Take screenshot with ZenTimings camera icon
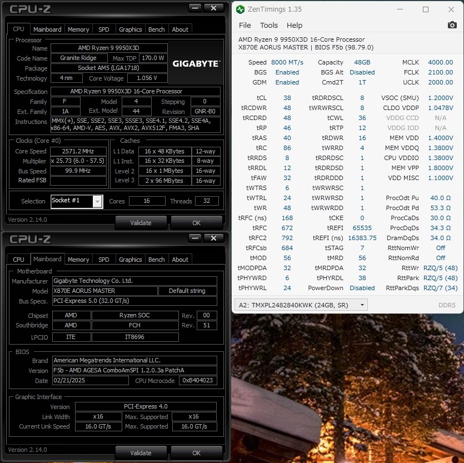Screen dimensions: 464x463 (x=452, y=25)
